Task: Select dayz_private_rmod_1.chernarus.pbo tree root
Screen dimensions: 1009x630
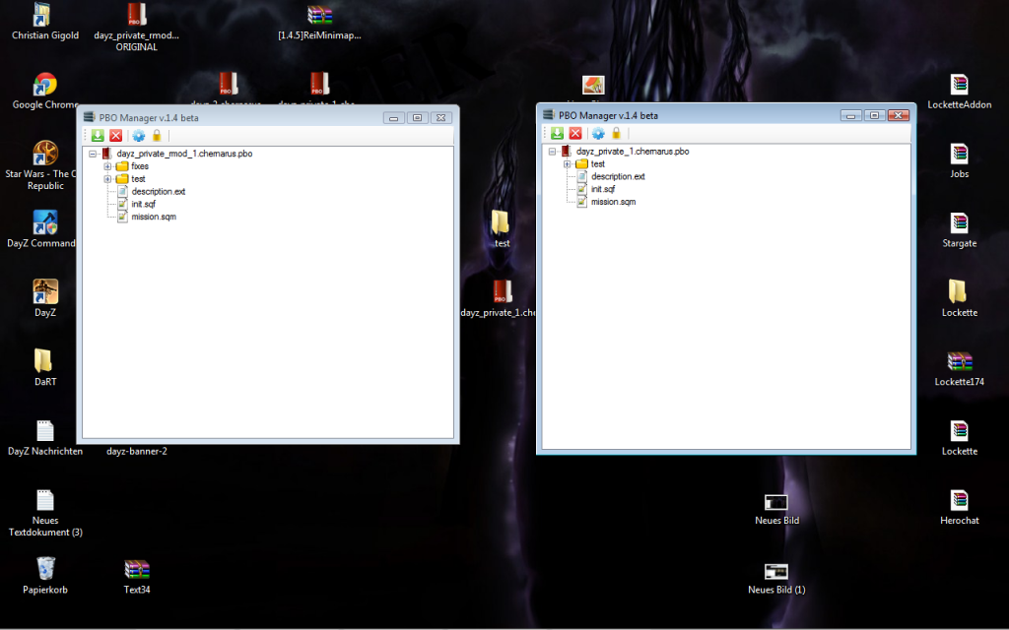Action: tap(184, 154)
